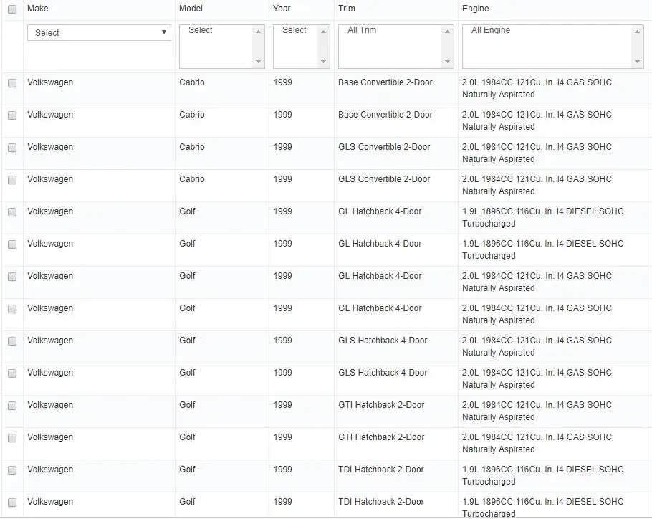Click the Trim list's down scroll arrow

point(447,62)
